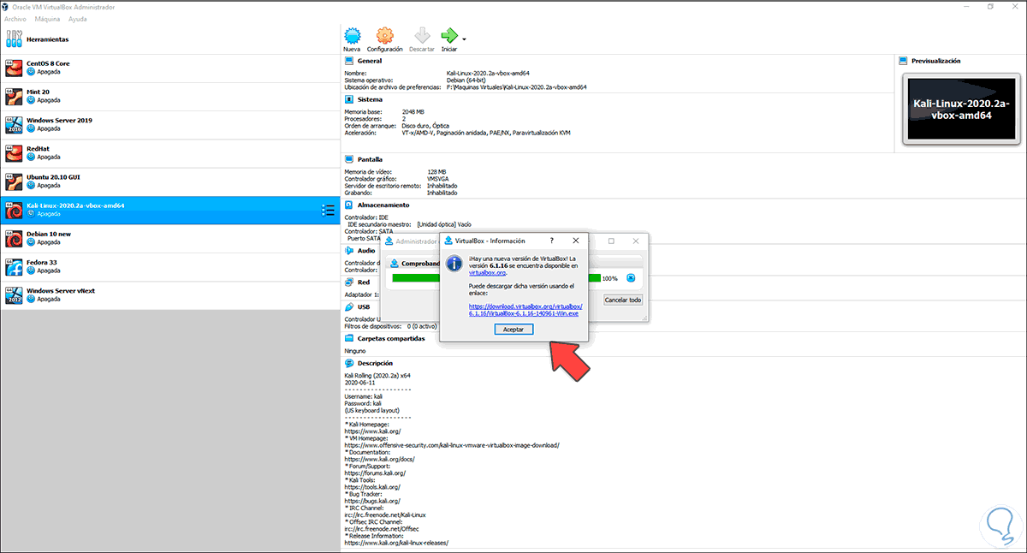
Task: Select the Windows Server vNext machine
Action: 170,295
